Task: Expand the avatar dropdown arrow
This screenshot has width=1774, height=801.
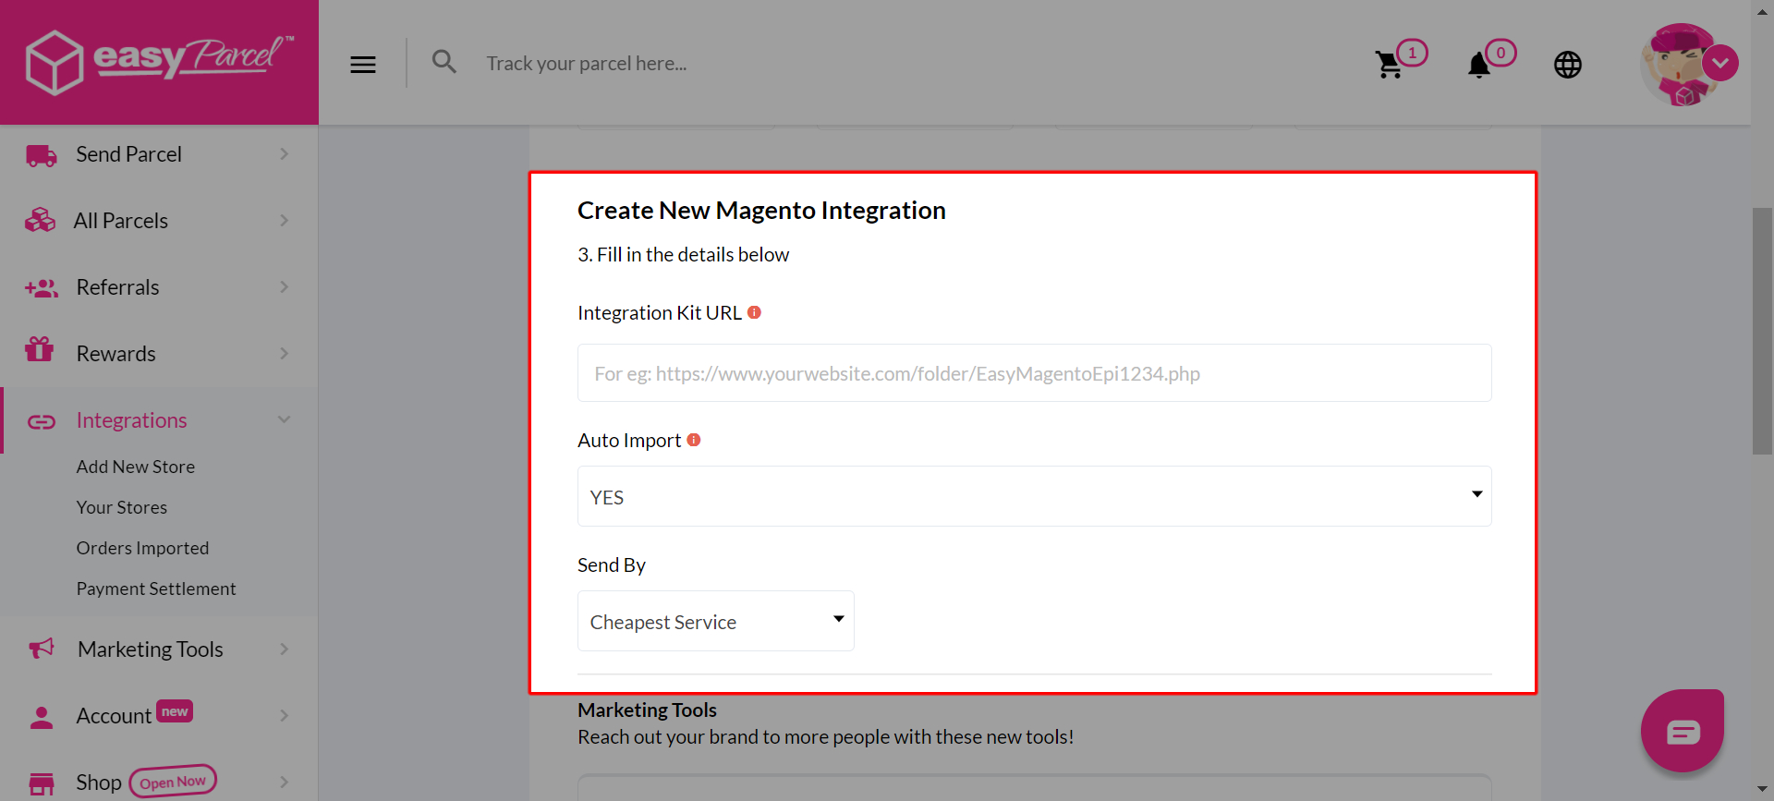Action: click(1720, 64)
